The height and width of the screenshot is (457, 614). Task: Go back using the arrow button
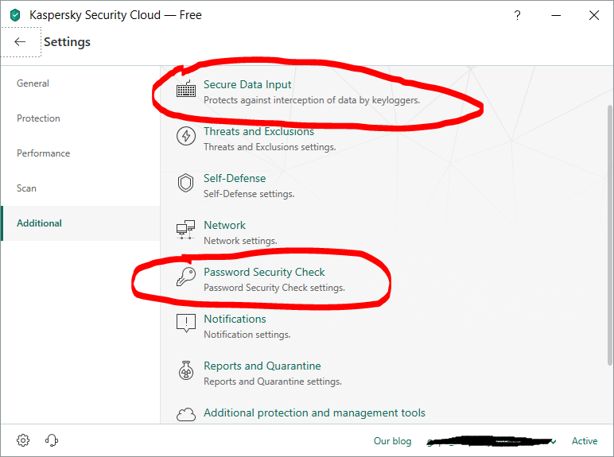click(20, 42)
